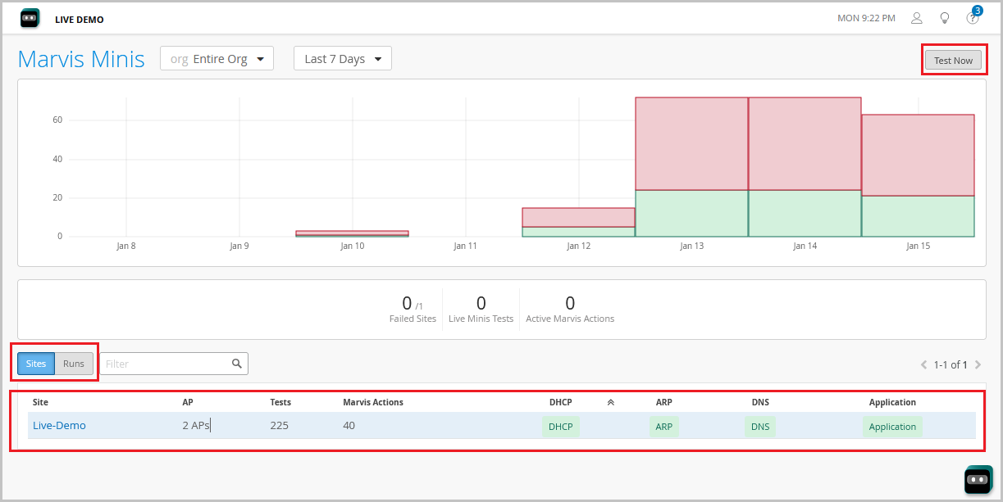Expand the Last 7 Days time range dropdown
This screenshot has height=502, width=1003.
click(x=343, y=59)
